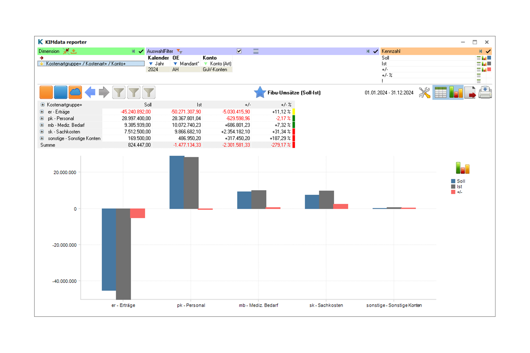Screen dimensions: 530x353
Task: Click the date range 01.01.2024 - 31.12.2024
Action: (389, 93)
